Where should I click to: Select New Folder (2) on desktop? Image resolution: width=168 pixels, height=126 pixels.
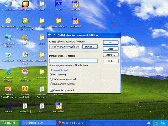coord(59,23)
